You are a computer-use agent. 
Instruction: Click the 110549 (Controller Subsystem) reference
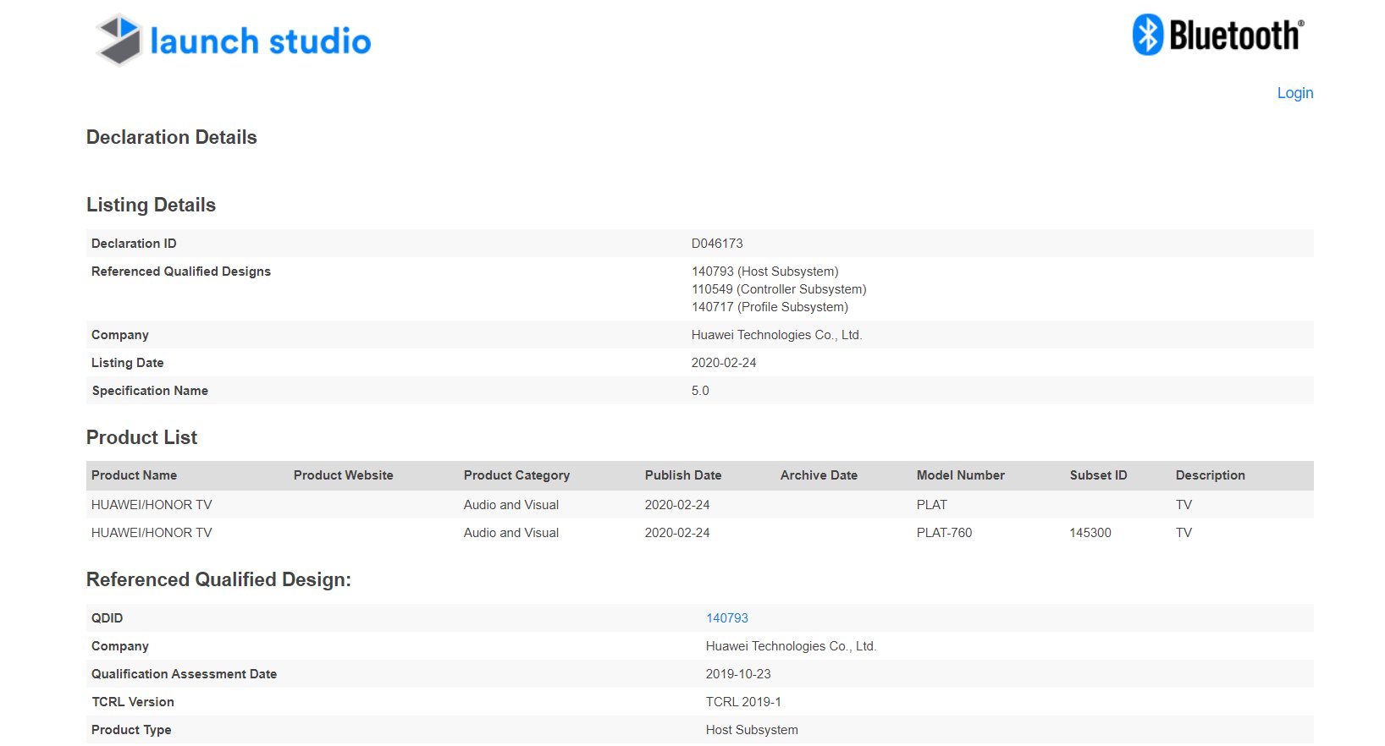[x=779, y=289]
